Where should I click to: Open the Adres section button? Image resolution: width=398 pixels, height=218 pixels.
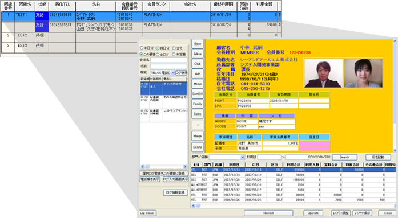click(x=198, y=54)
